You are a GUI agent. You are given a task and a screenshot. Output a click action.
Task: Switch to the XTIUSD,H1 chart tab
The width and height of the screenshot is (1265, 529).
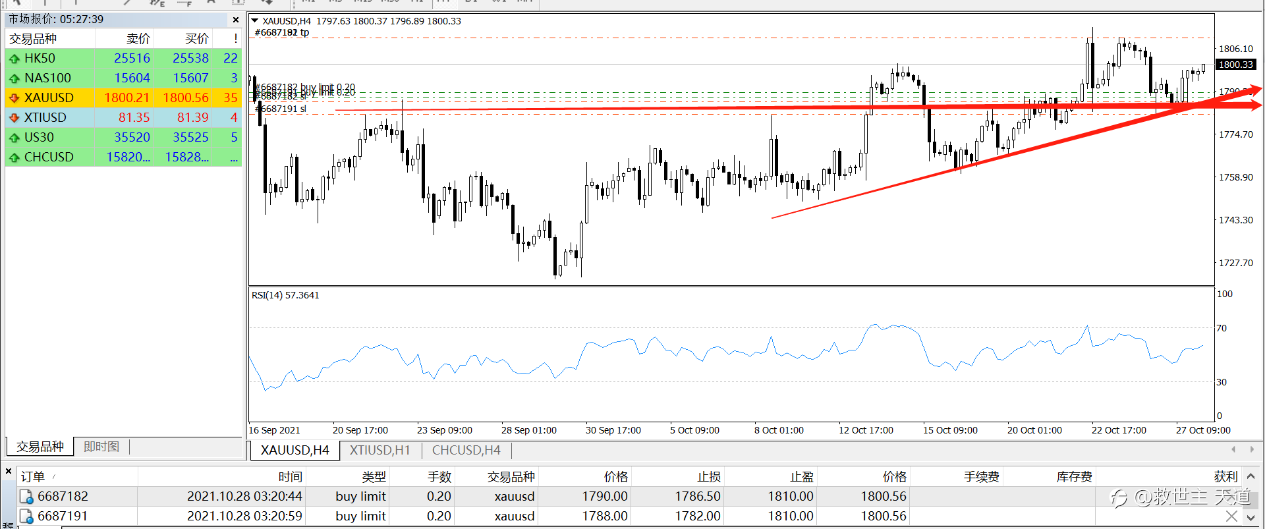(380, 450)
